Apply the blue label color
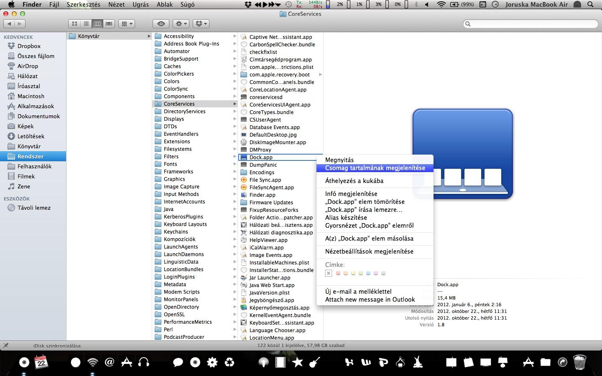 pyautogui.click(x=368, y=273)
